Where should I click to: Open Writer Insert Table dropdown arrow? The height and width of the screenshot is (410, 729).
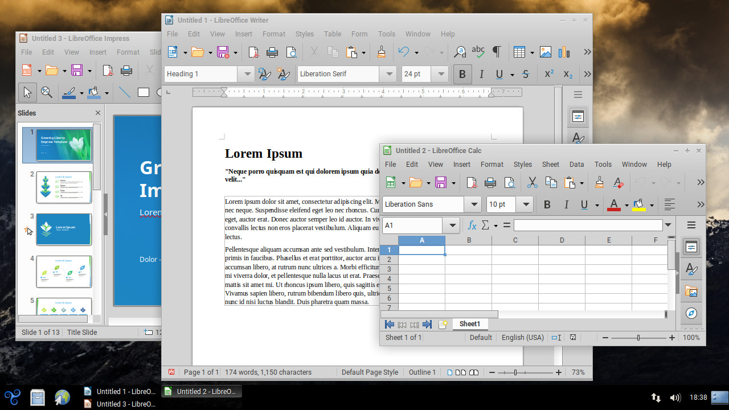click(532, 52)
